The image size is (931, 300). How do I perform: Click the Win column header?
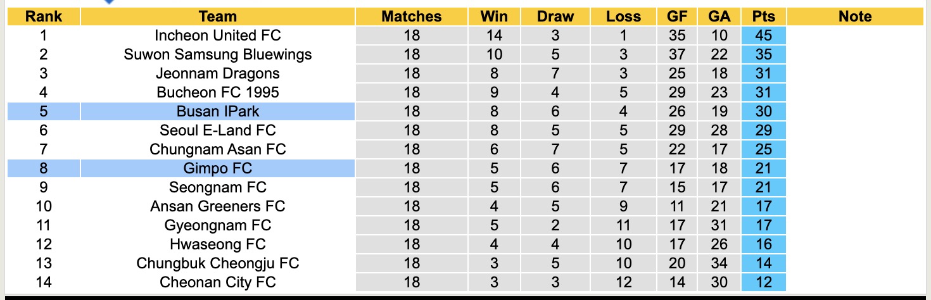494,16
